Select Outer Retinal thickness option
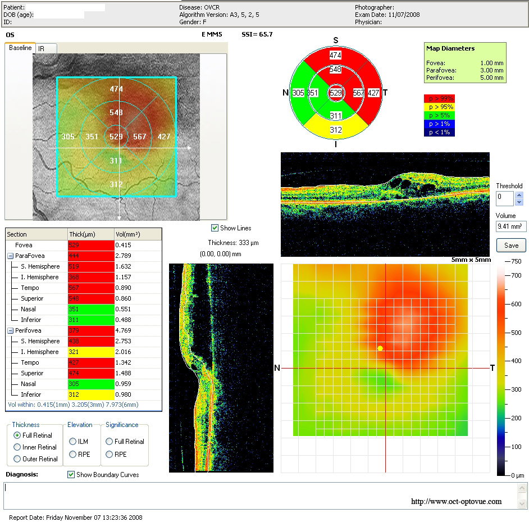Screen dimensions: 529x522 coord(17,459)
